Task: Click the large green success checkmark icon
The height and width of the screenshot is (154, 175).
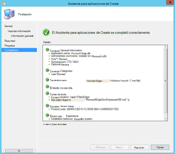Action: pyautogui.click(x=46, y=32)
